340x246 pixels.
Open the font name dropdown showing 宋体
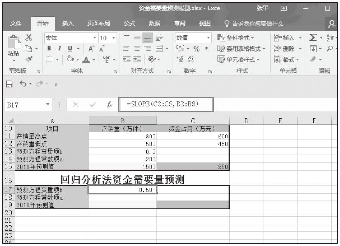pyautogui.click(x=64, y=37)
